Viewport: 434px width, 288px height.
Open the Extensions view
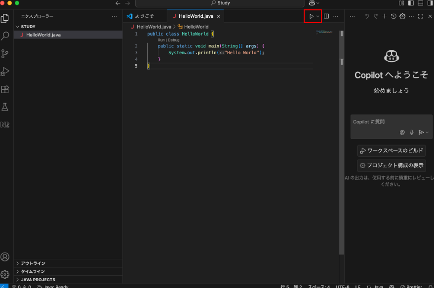pos(5,89)
